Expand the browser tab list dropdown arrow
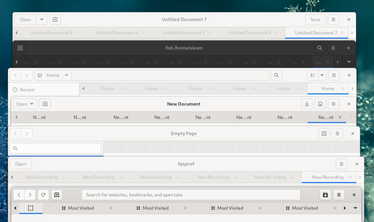The height and width of the screenshot is (222, 374). 355,208
